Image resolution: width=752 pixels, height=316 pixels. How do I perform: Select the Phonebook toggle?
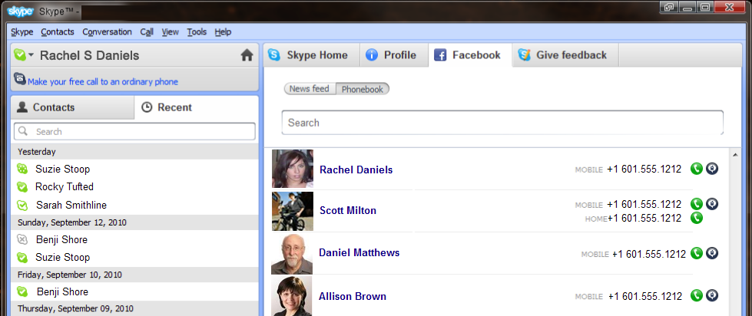coord(363,89)
